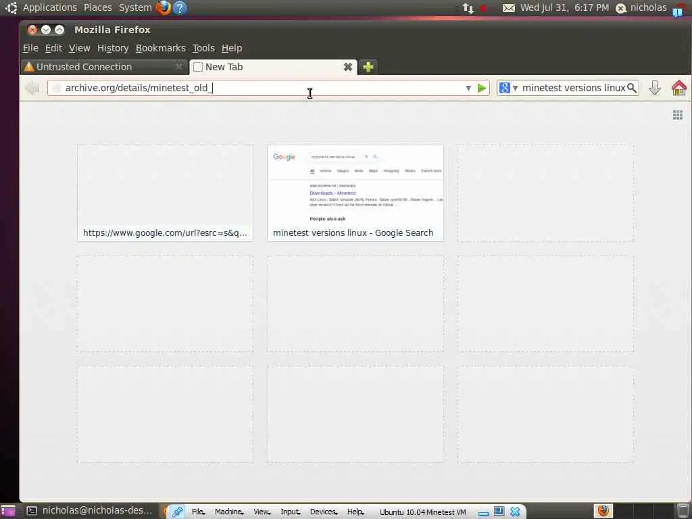This screenshot has width=692, height=519.
Task: Open Firefox File menu
Action: [30, 48]
